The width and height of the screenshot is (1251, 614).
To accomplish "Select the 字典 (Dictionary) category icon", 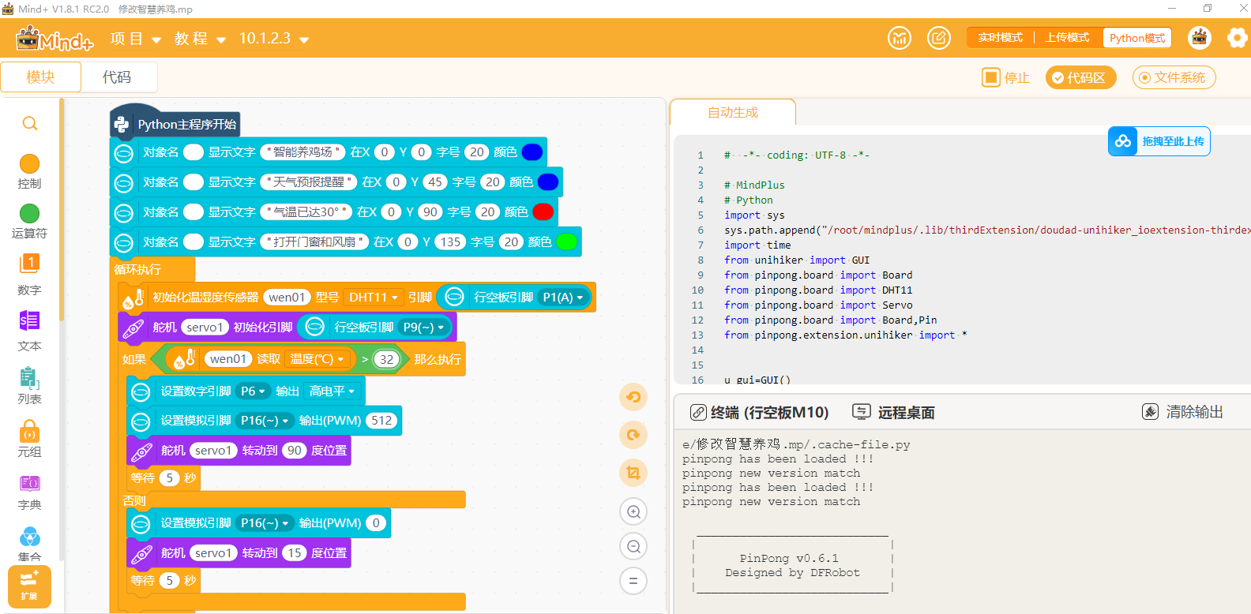I will pos(29,483).
